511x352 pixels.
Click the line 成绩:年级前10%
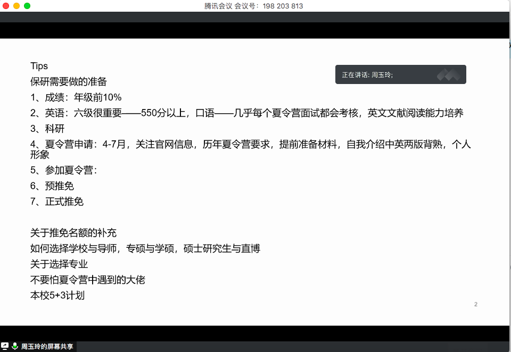coord(76,97)
